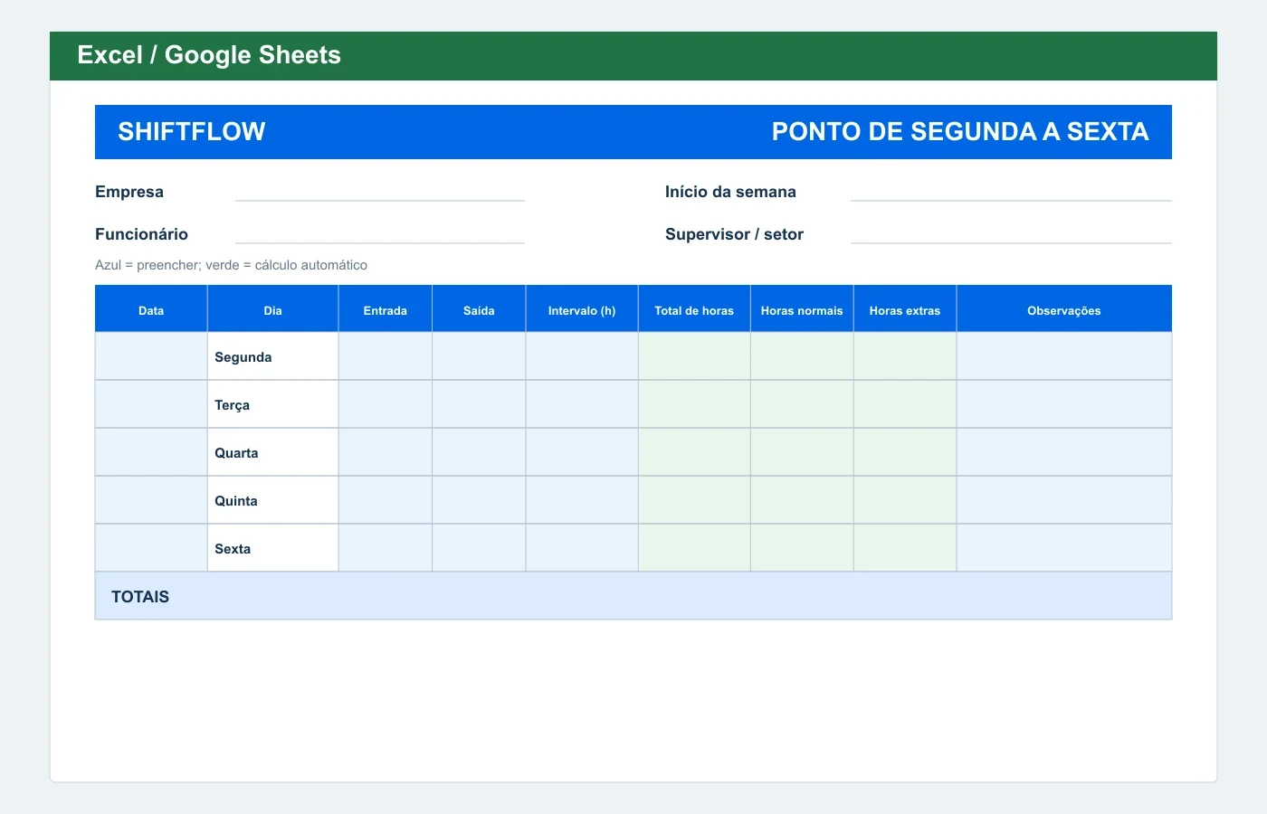The width and height of the screenshot is (1267, 814).
Task: Click the Observações cell for Terça
Action: [x=1064, y=404]
